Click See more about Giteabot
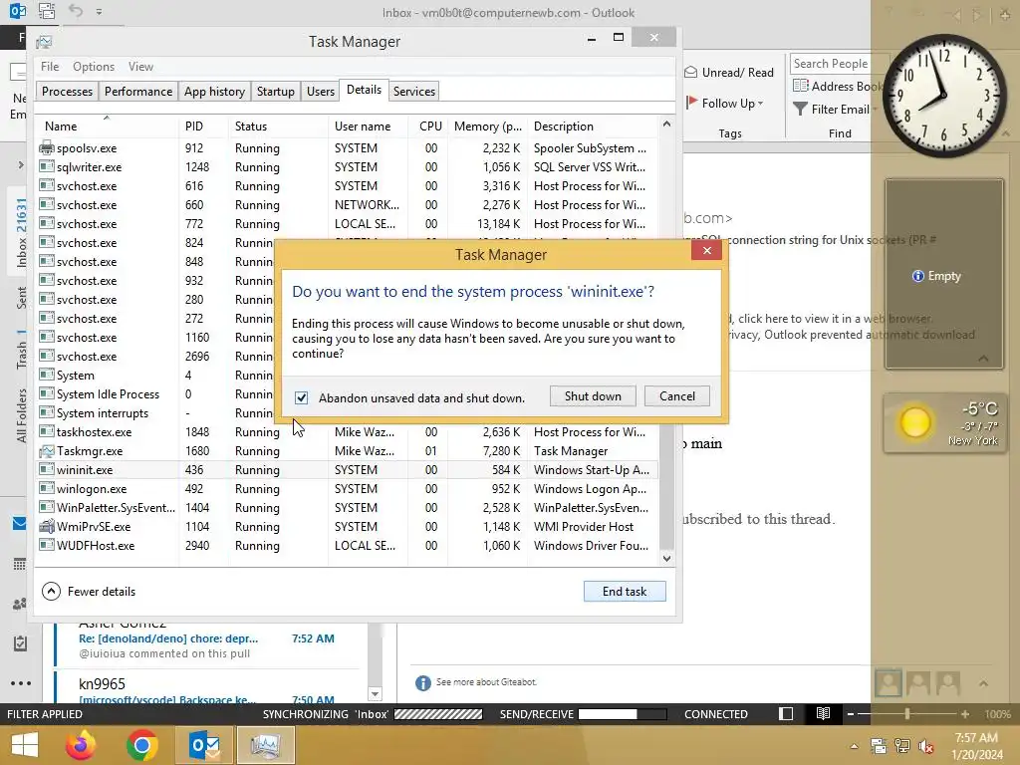This screenshot has width=1020, height=765. coord(486,681)
